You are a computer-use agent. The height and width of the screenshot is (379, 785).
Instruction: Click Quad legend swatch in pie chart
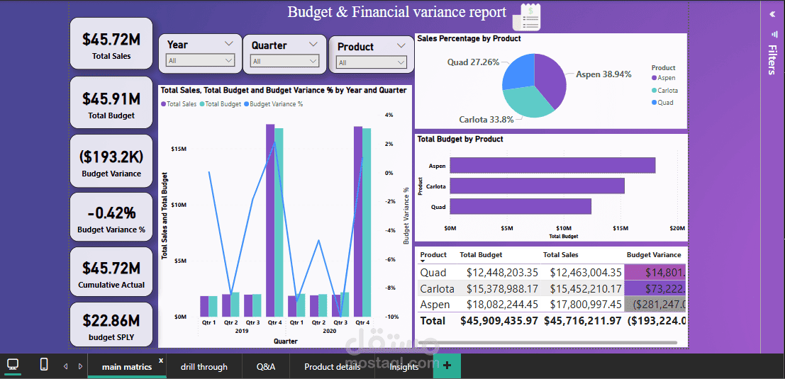[655, 103]
